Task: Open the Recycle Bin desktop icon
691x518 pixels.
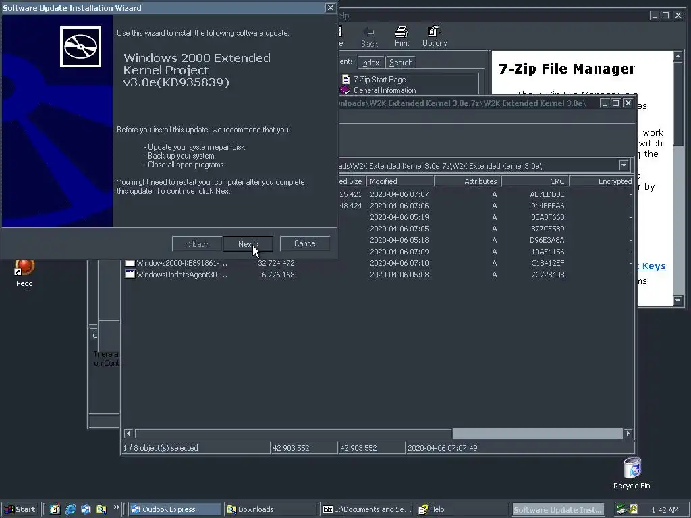Action: [632, 468]
